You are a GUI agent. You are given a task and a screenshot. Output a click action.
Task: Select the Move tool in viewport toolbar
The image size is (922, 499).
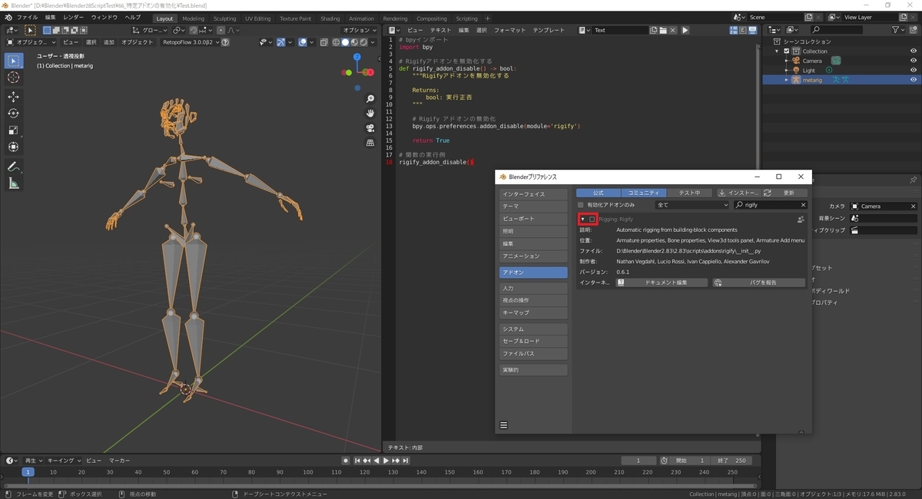point(14,97)
